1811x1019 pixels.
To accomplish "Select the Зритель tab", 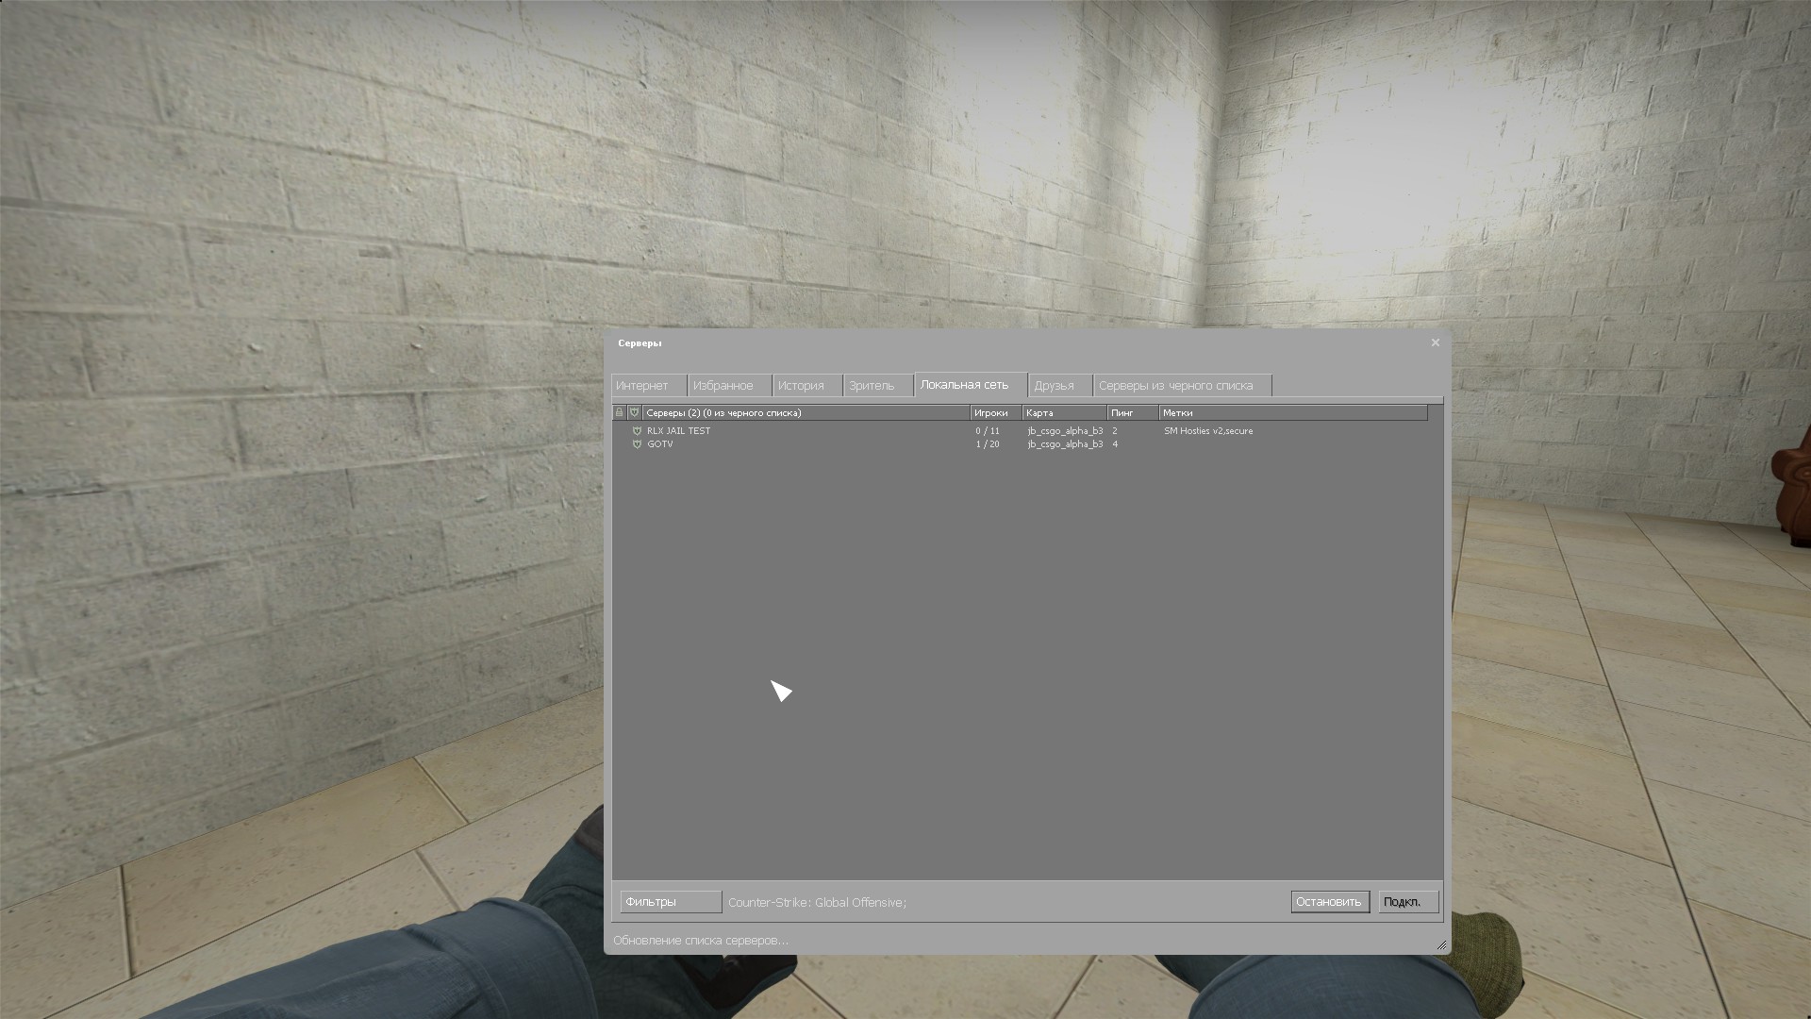I will pyautogui.click(x=878, y=385).
